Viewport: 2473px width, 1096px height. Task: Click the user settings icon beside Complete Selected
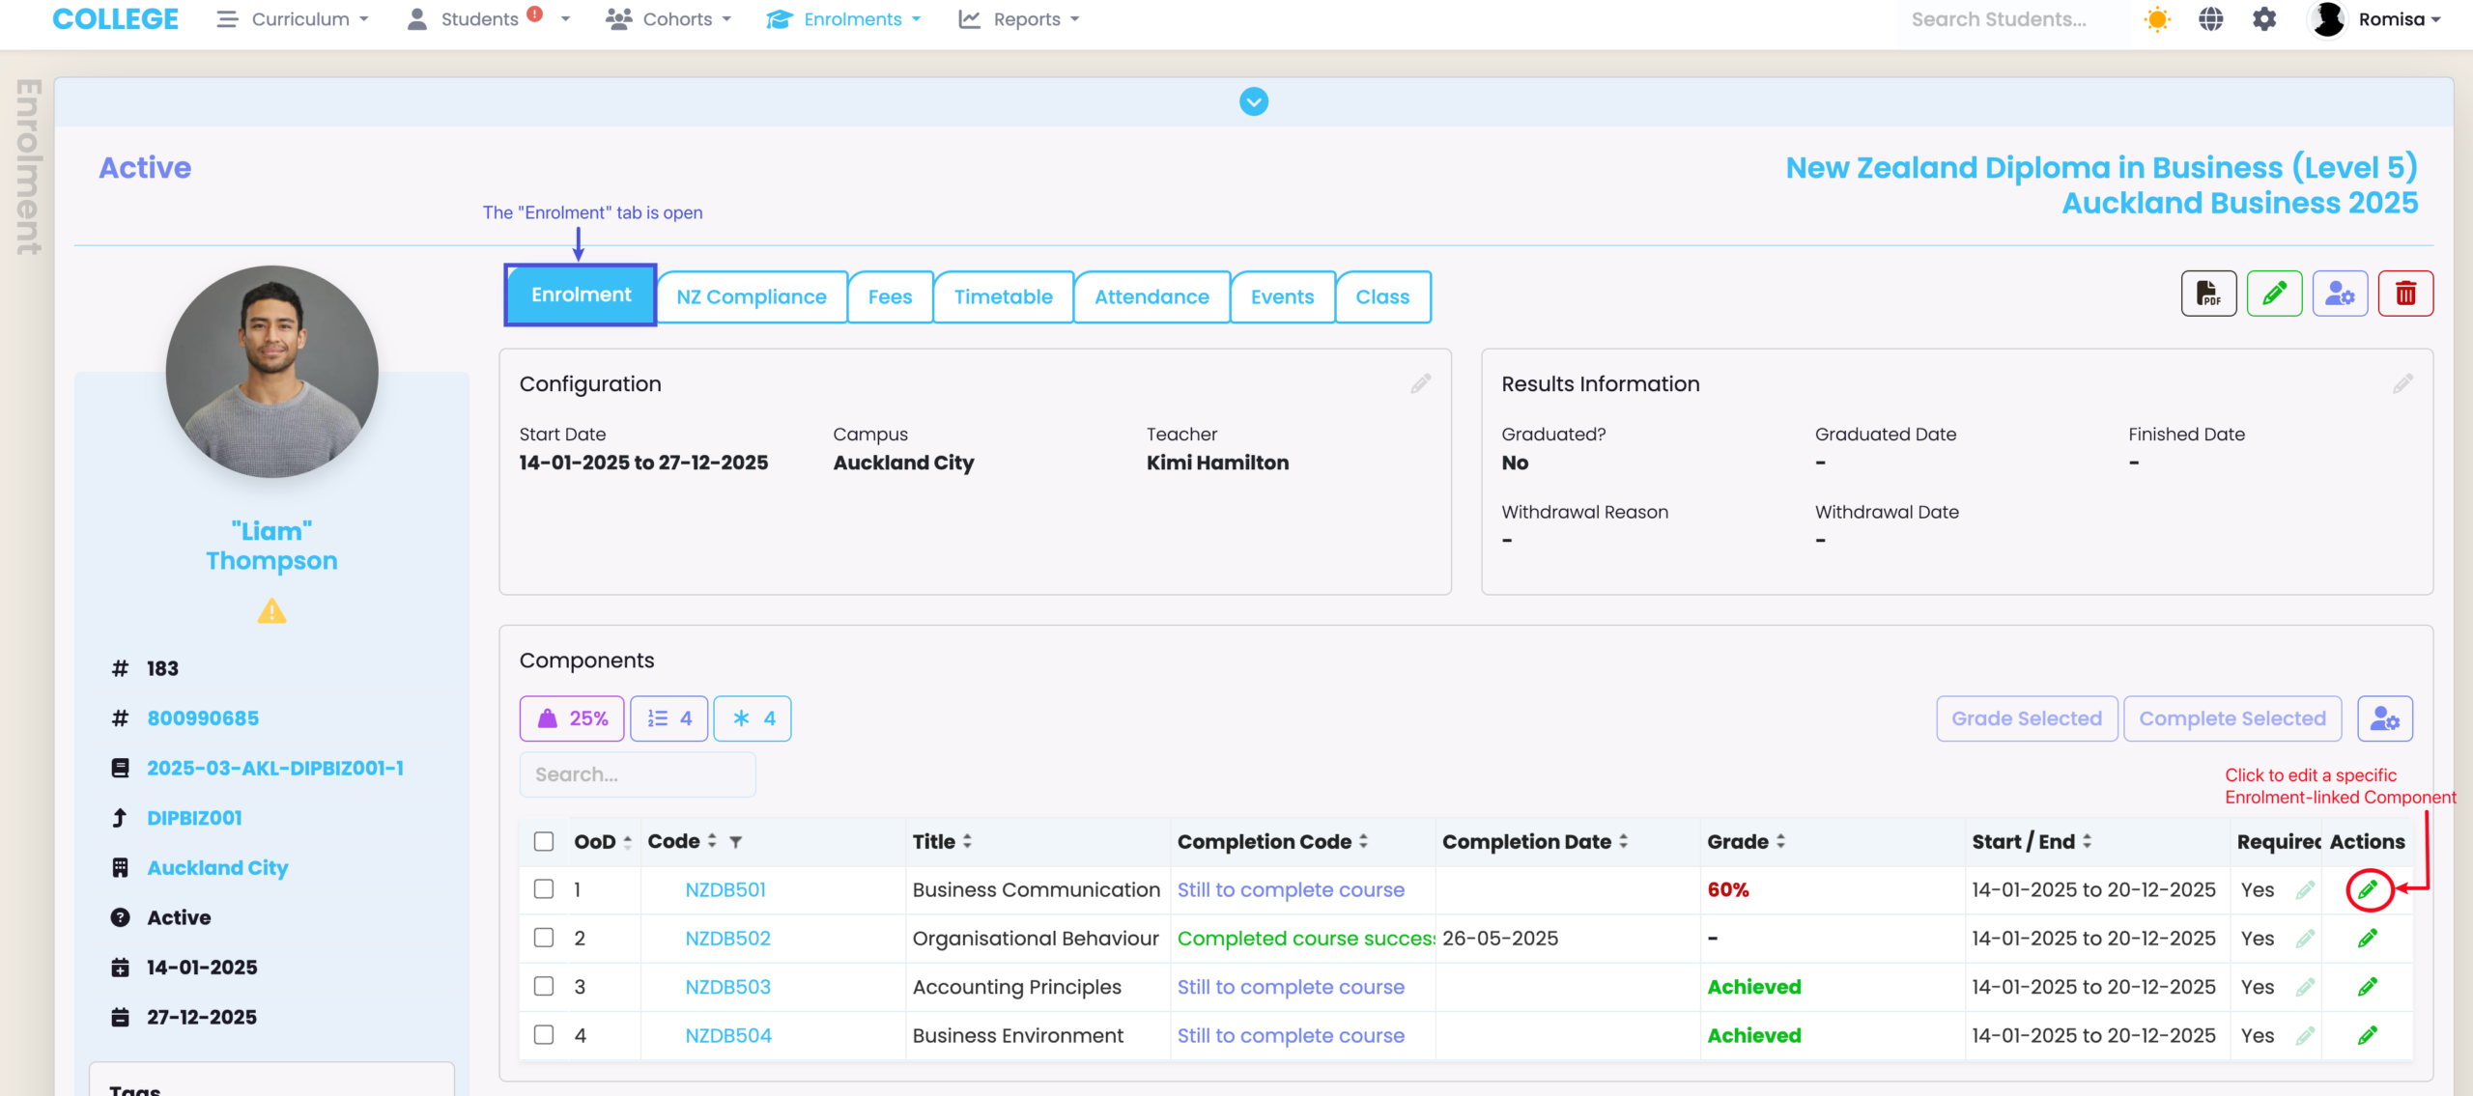click(2384, 718)
